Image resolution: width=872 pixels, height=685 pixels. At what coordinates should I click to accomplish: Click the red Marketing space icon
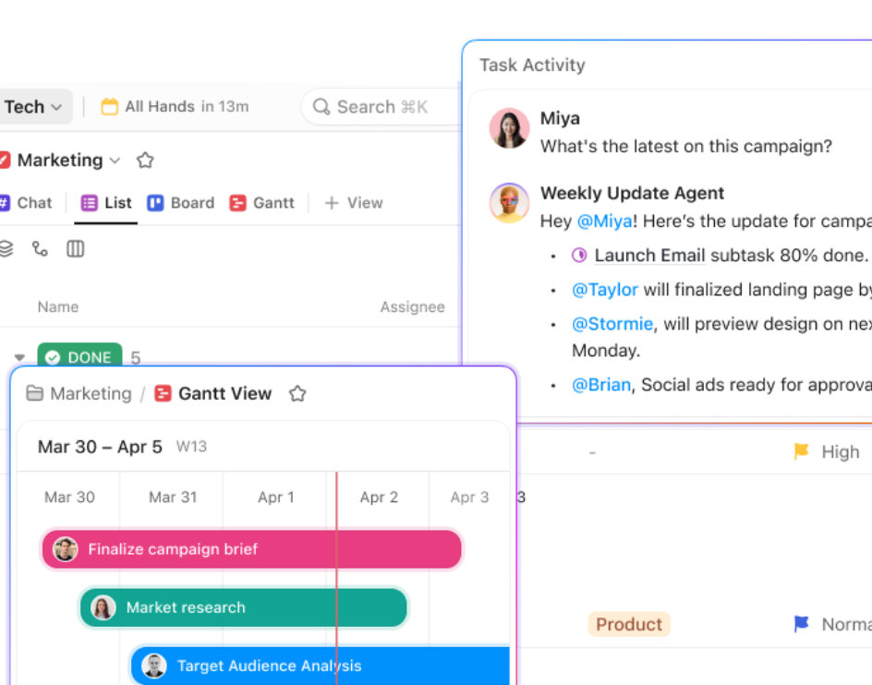point(5,160)
